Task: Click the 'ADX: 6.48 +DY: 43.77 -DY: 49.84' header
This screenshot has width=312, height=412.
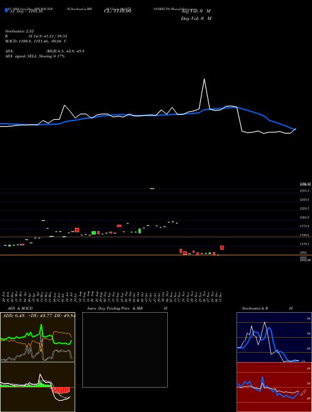Action: coord(38,316)
